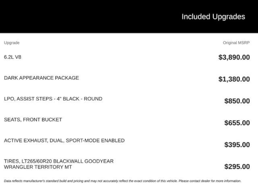Screen dimensions: 258x193
Task: Click the Included Upgrades header title
Action: coord(213,17)
